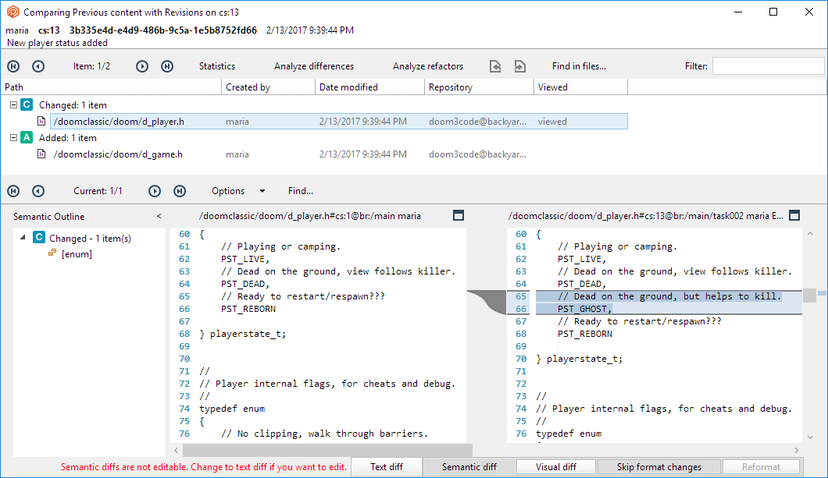Click the right-arrow file icon before Find in files
The height and width of the screenshot is (478, 828).
point(520,66)
